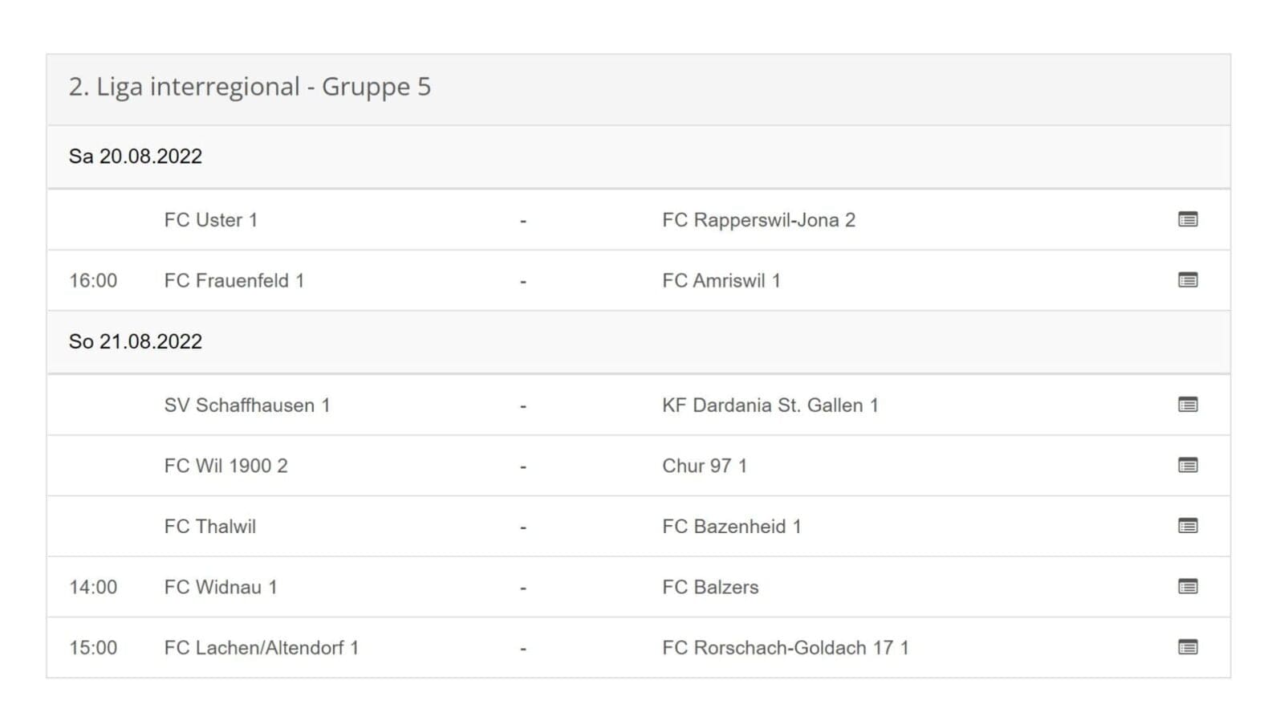Show match details icon for FC Thalwil
The image size is (1284, 717).
tap(1188, 526)
